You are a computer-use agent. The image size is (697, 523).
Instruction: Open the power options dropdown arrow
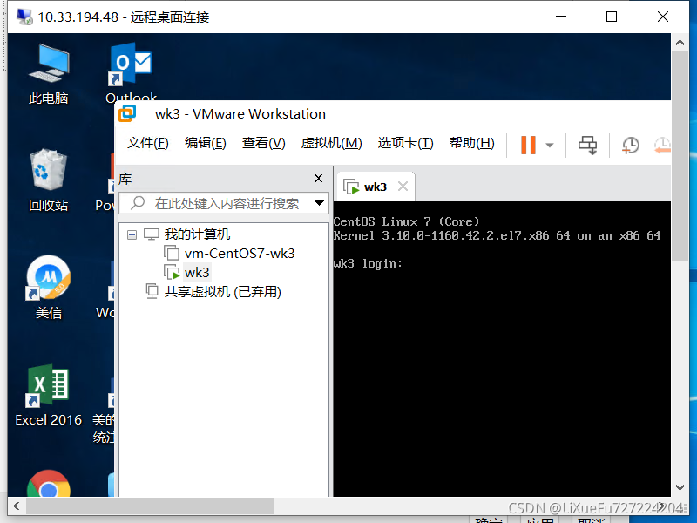(550, 145)
